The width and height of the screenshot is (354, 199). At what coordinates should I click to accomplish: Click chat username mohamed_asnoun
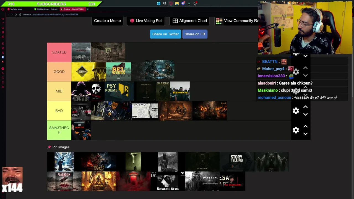(x=274, y=98)
